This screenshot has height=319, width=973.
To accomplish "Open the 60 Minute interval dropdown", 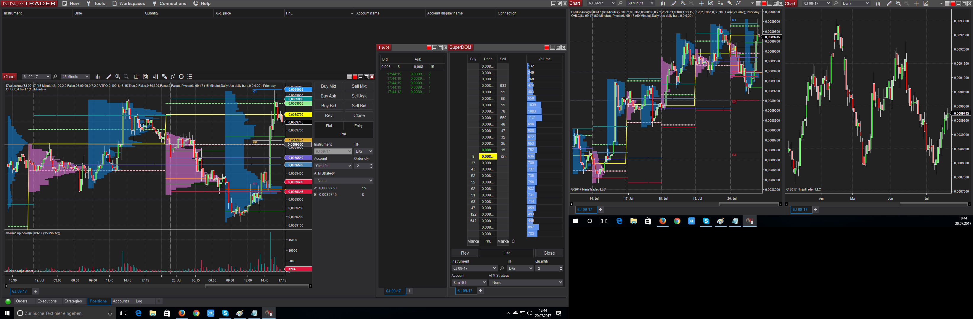I will 640,3.
